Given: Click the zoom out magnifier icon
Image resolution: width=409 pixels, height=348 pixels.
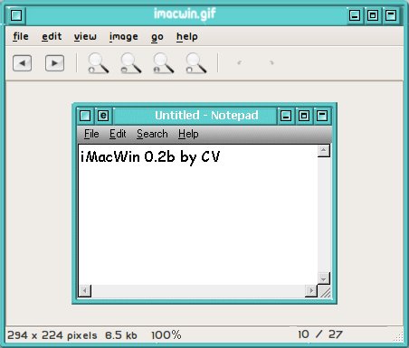Looking at the screenshot, I should [130, 63].
